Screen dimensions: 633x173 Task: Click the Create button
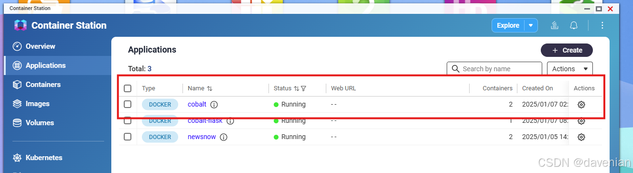[x=567, y=50]
